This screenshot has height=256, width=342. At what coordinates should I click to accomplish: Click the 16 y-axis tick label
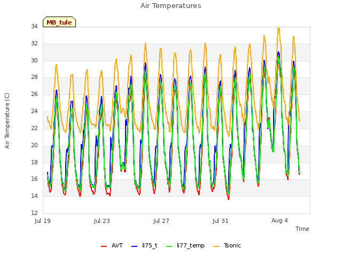point(34,179)
